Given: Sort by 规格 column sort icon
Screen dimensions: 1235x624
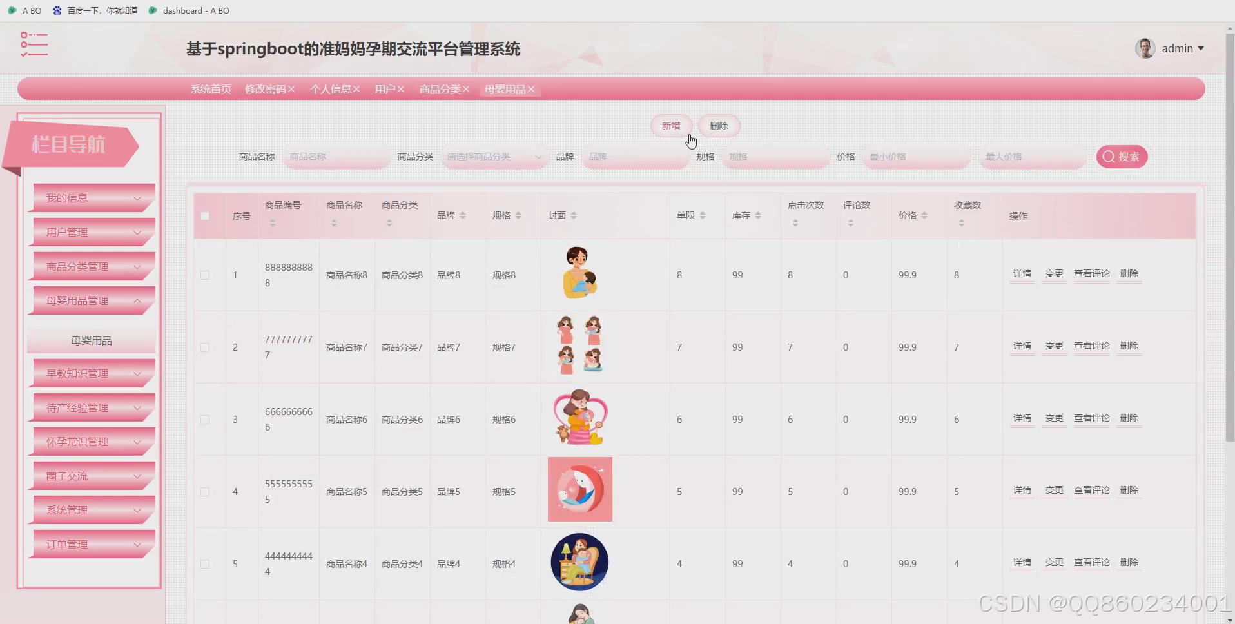Looking at the screenshot, I should pyautogui.click(x=518, y=215).
